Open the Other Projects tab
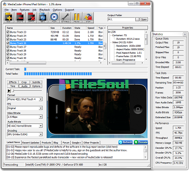The width and height of the screenshot is (189, 171). [x=91, y=143]
